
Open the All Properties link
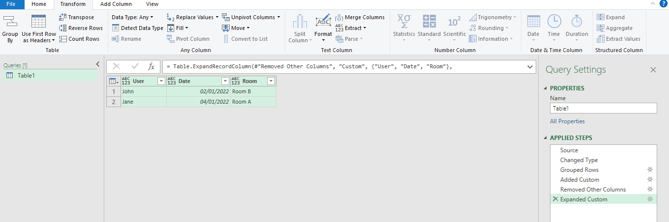pyautogui.click(x=567, y=121)
